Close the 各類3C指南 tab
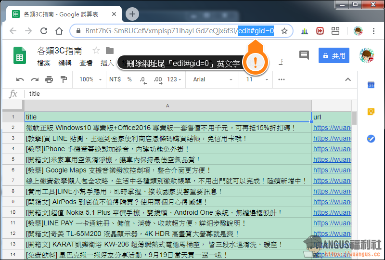Screen dimensions: 385x260 (114, 14)
